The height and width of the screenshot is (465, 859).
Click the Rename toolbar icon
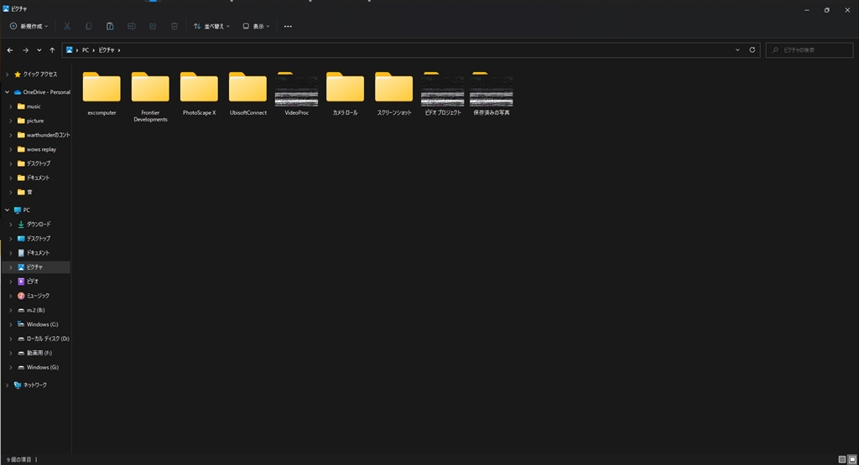coord(132,26)
